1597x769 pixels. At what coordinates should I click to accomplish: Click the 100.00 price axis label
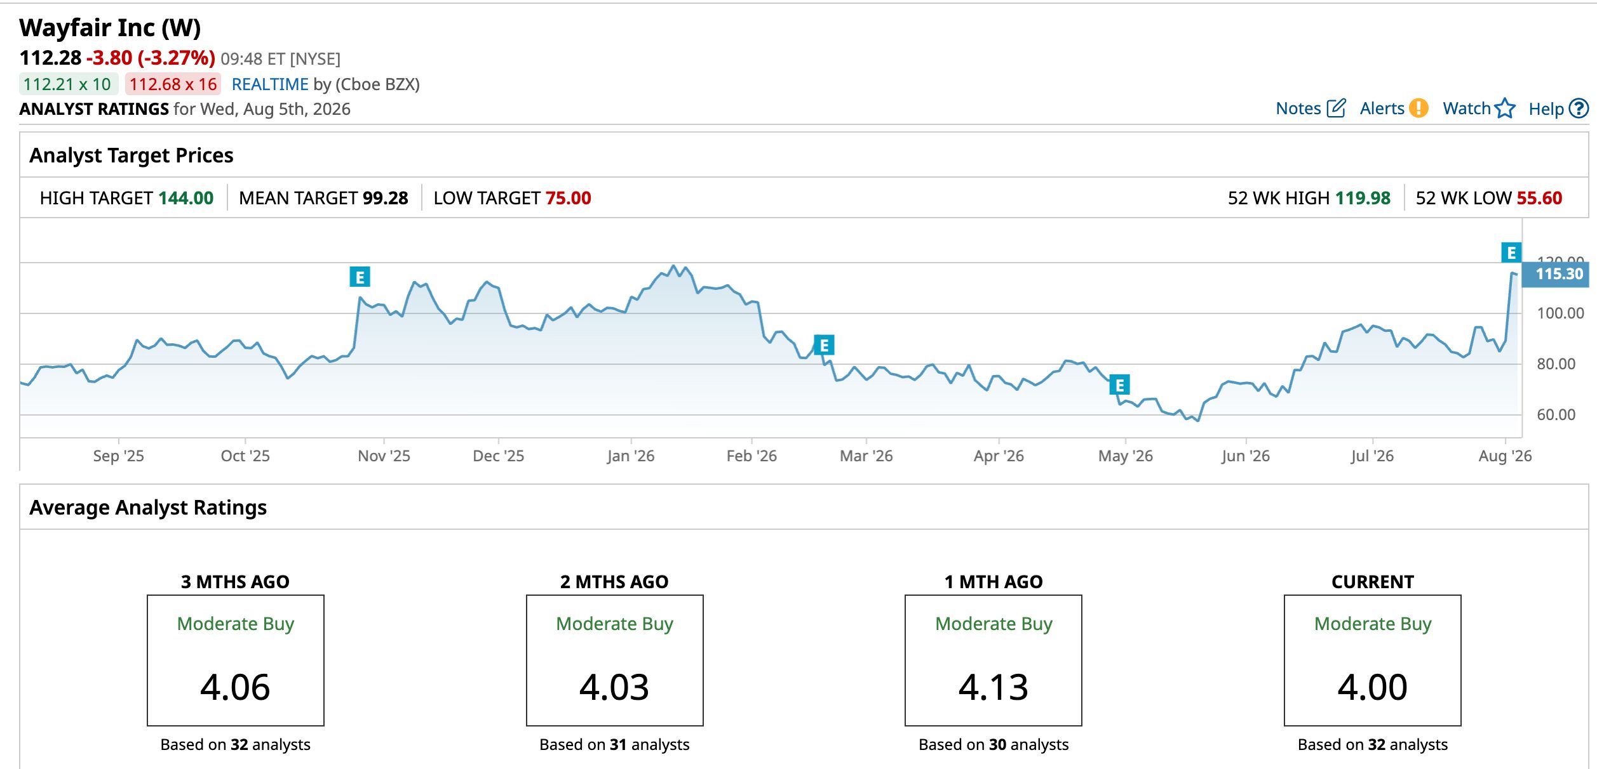(1560, 313)
